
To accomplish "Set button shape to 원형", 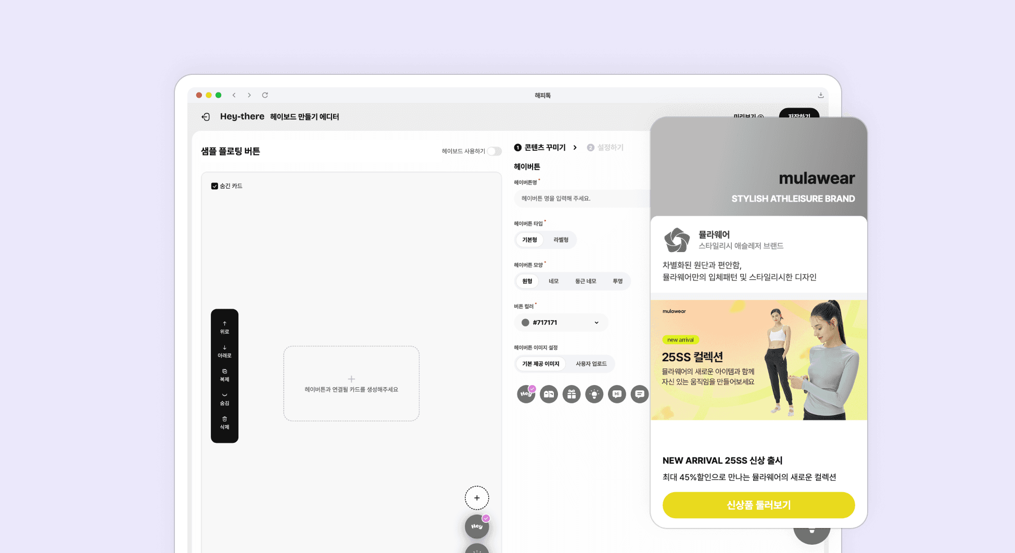I will [x=527, y=281].
